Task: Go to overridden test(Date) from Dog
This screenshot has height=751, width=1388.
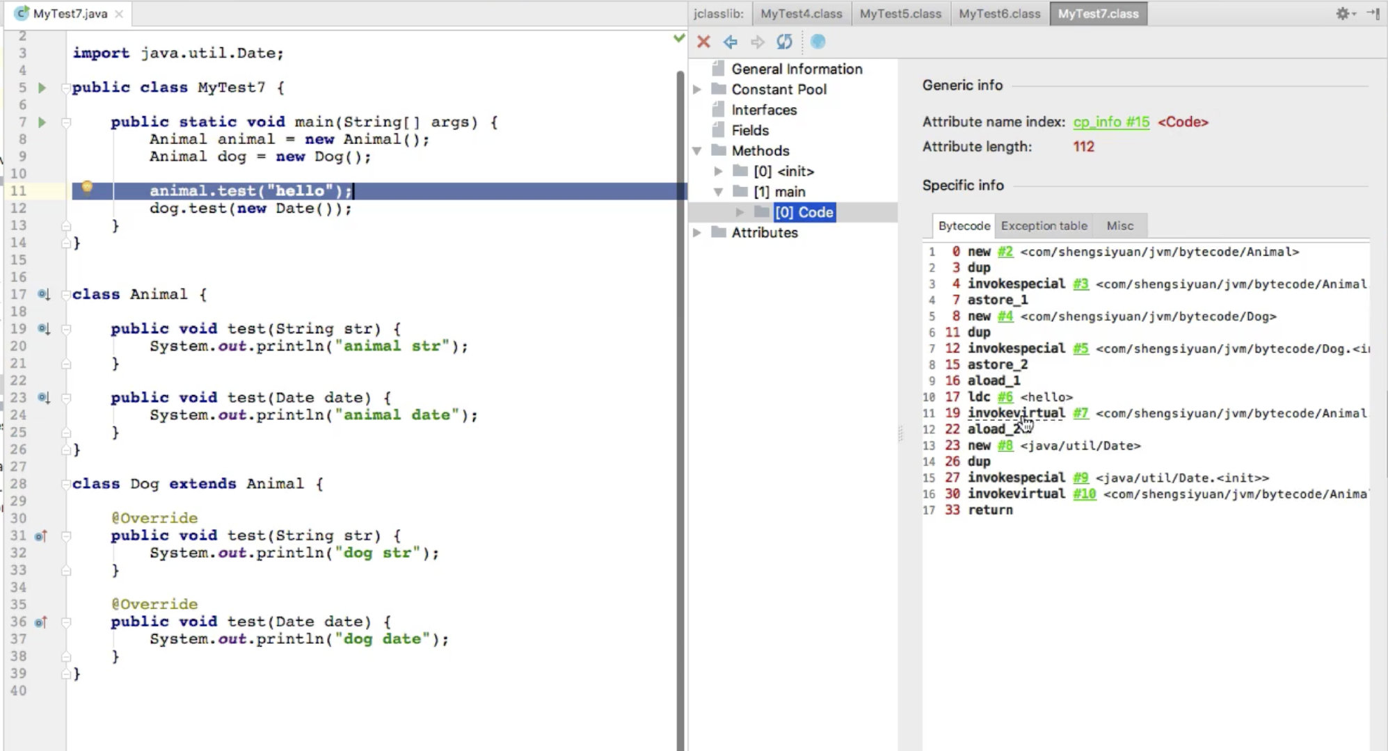Action: (41, 622)
